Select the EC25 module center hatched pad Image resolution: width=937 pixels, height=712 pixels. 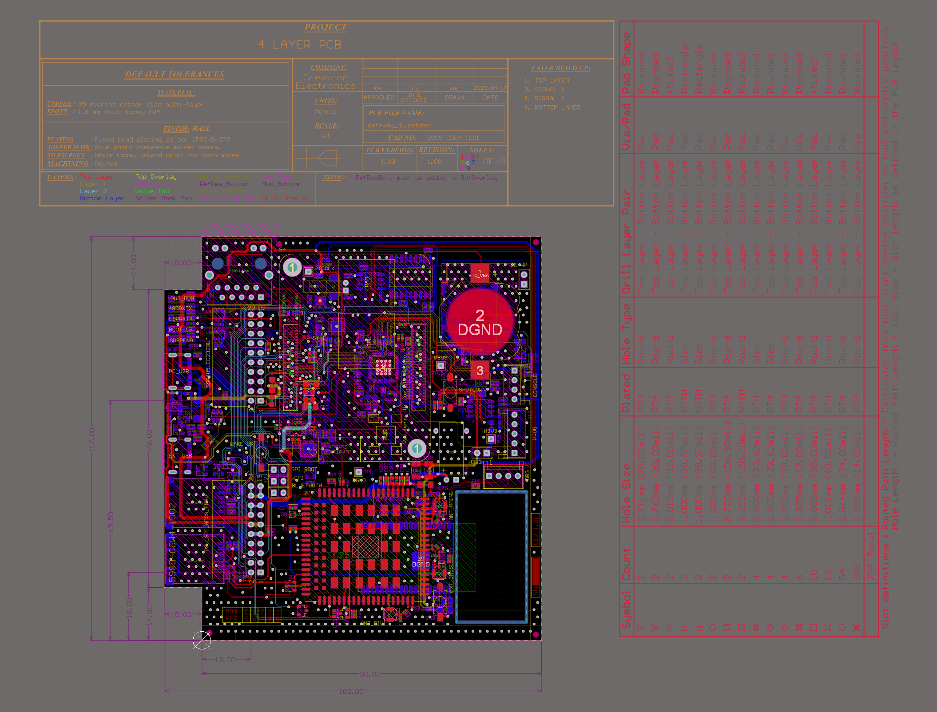[365, 546]
